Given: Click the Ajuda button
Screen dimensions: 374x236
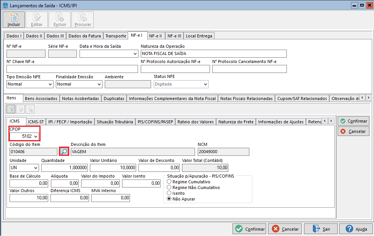Looking at the screenshot, I should pyautogui.click(x=356, y=229).
